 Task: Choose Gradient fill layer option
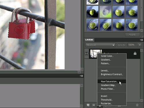(x=106, y=60)
